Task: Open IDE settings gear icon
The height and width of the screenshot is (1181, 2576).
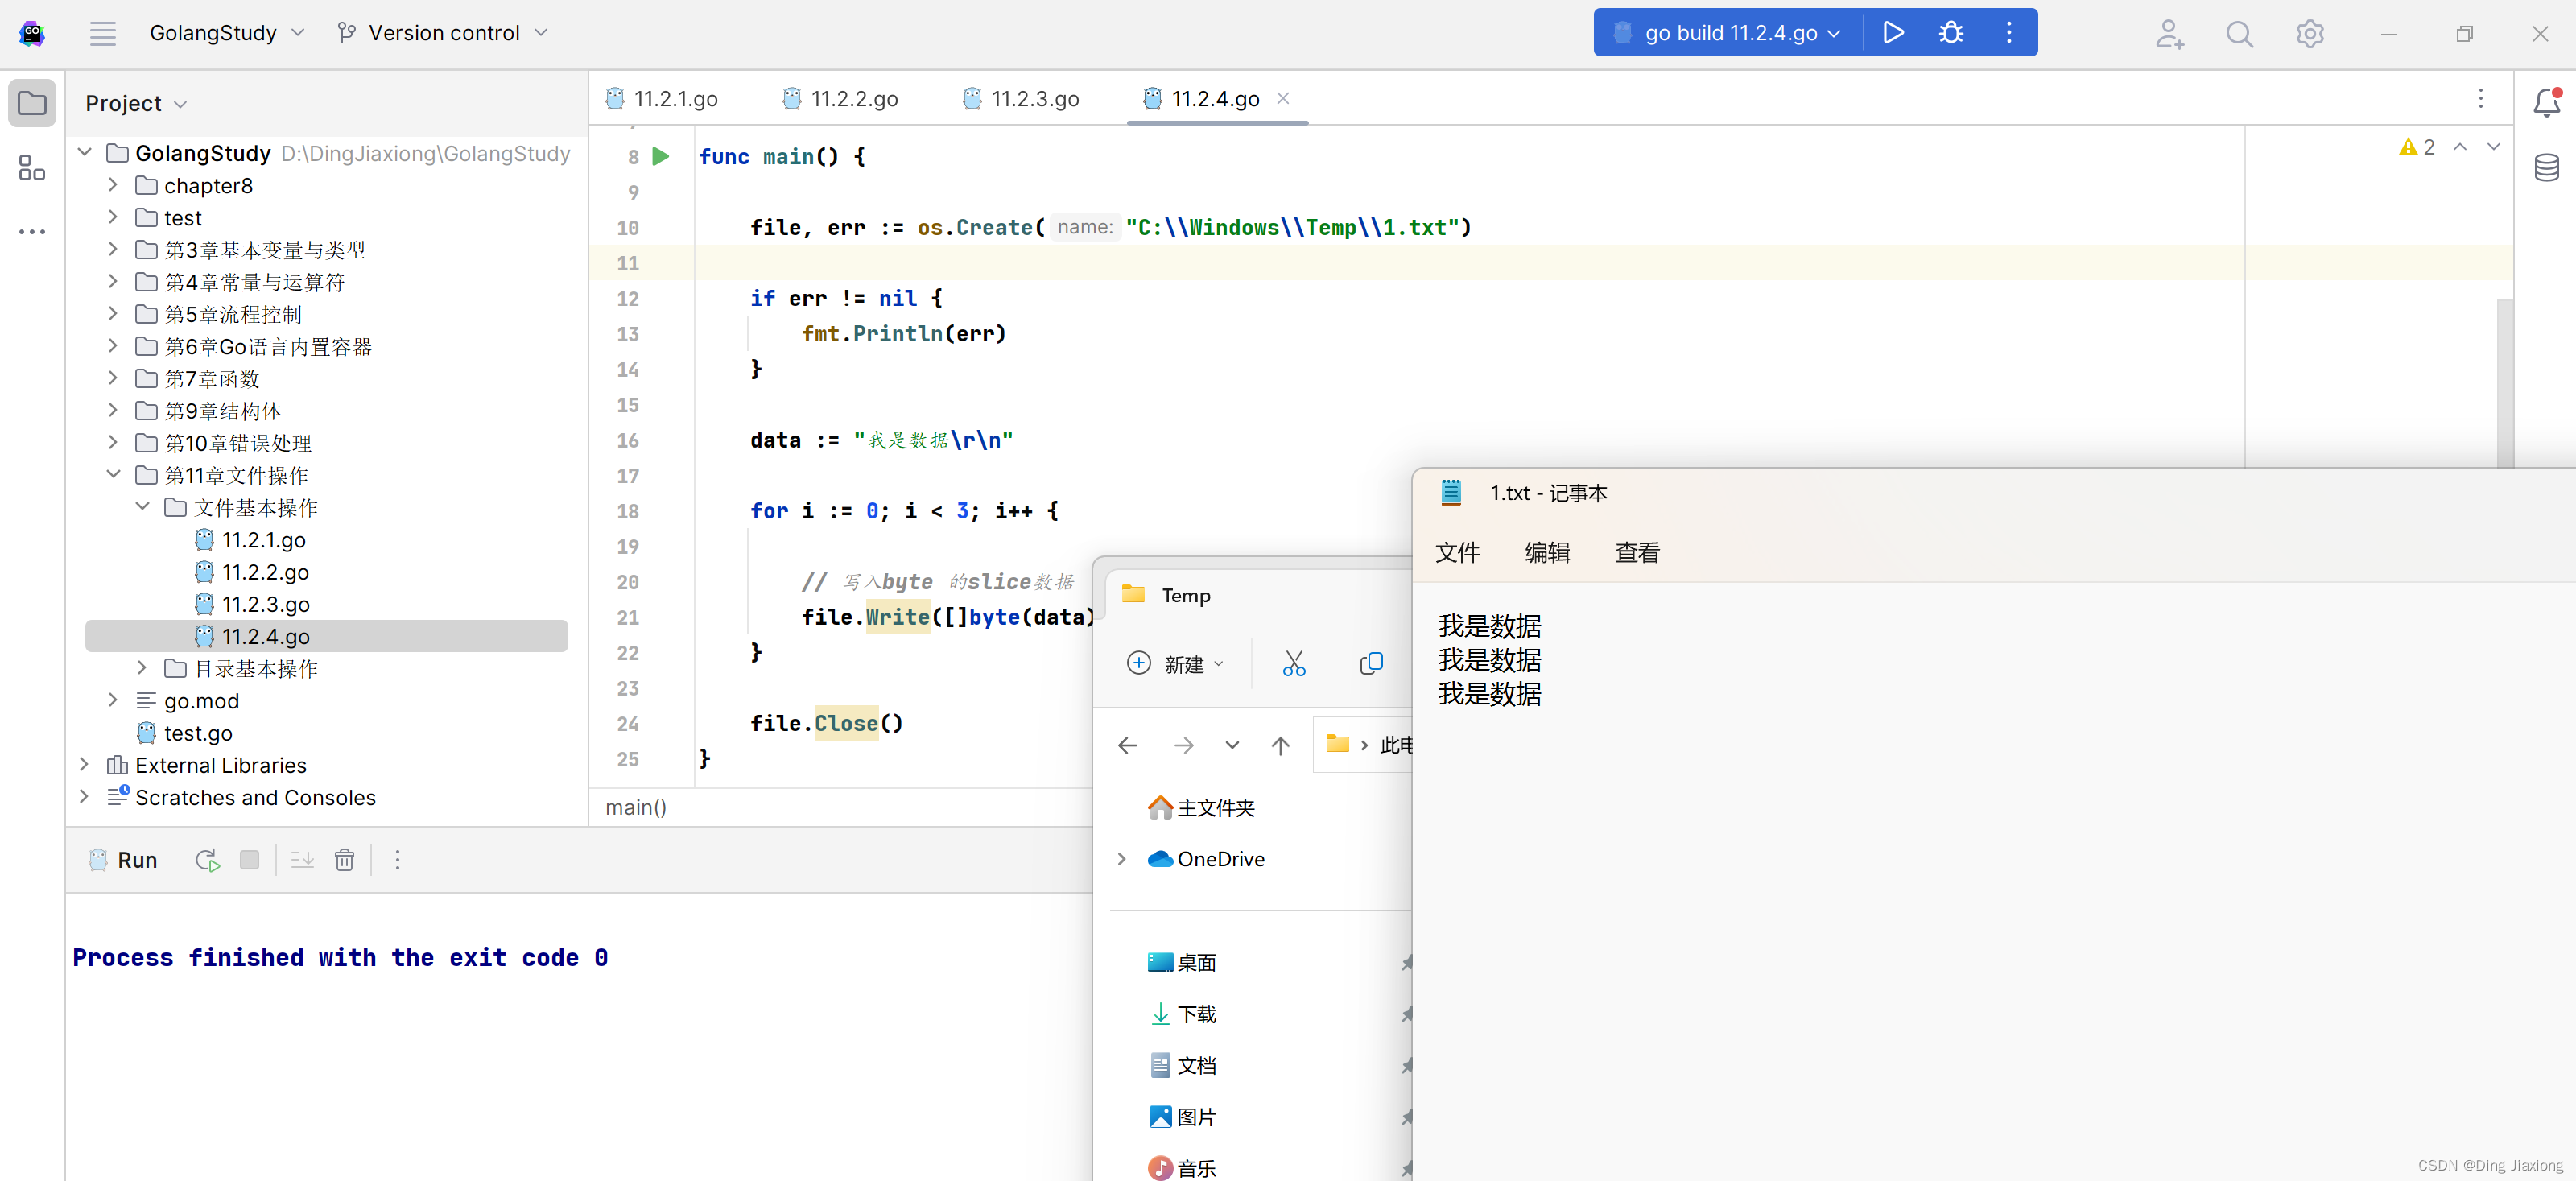Action: coord(2310,34)
